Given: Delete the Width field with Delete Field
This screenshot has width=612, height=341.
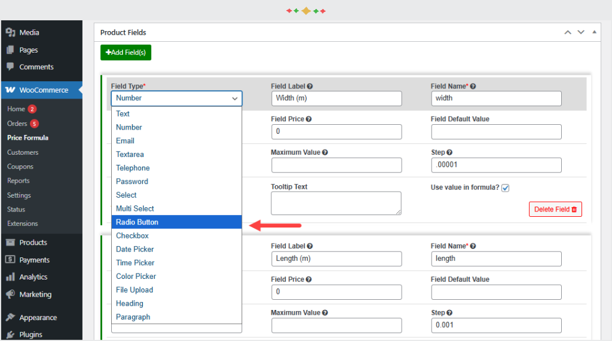Looking at the screenshot, I should (x=555, y=209).
